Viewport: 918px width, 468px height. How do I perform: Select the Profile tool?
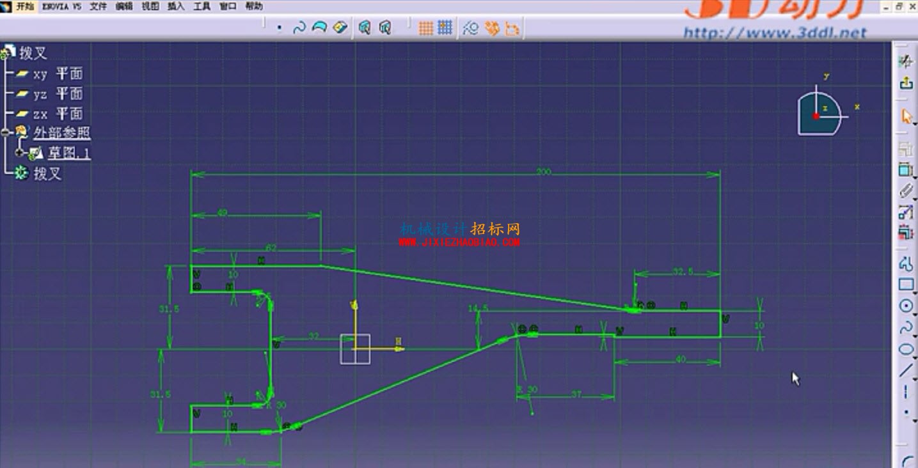(x=905, y=263)
